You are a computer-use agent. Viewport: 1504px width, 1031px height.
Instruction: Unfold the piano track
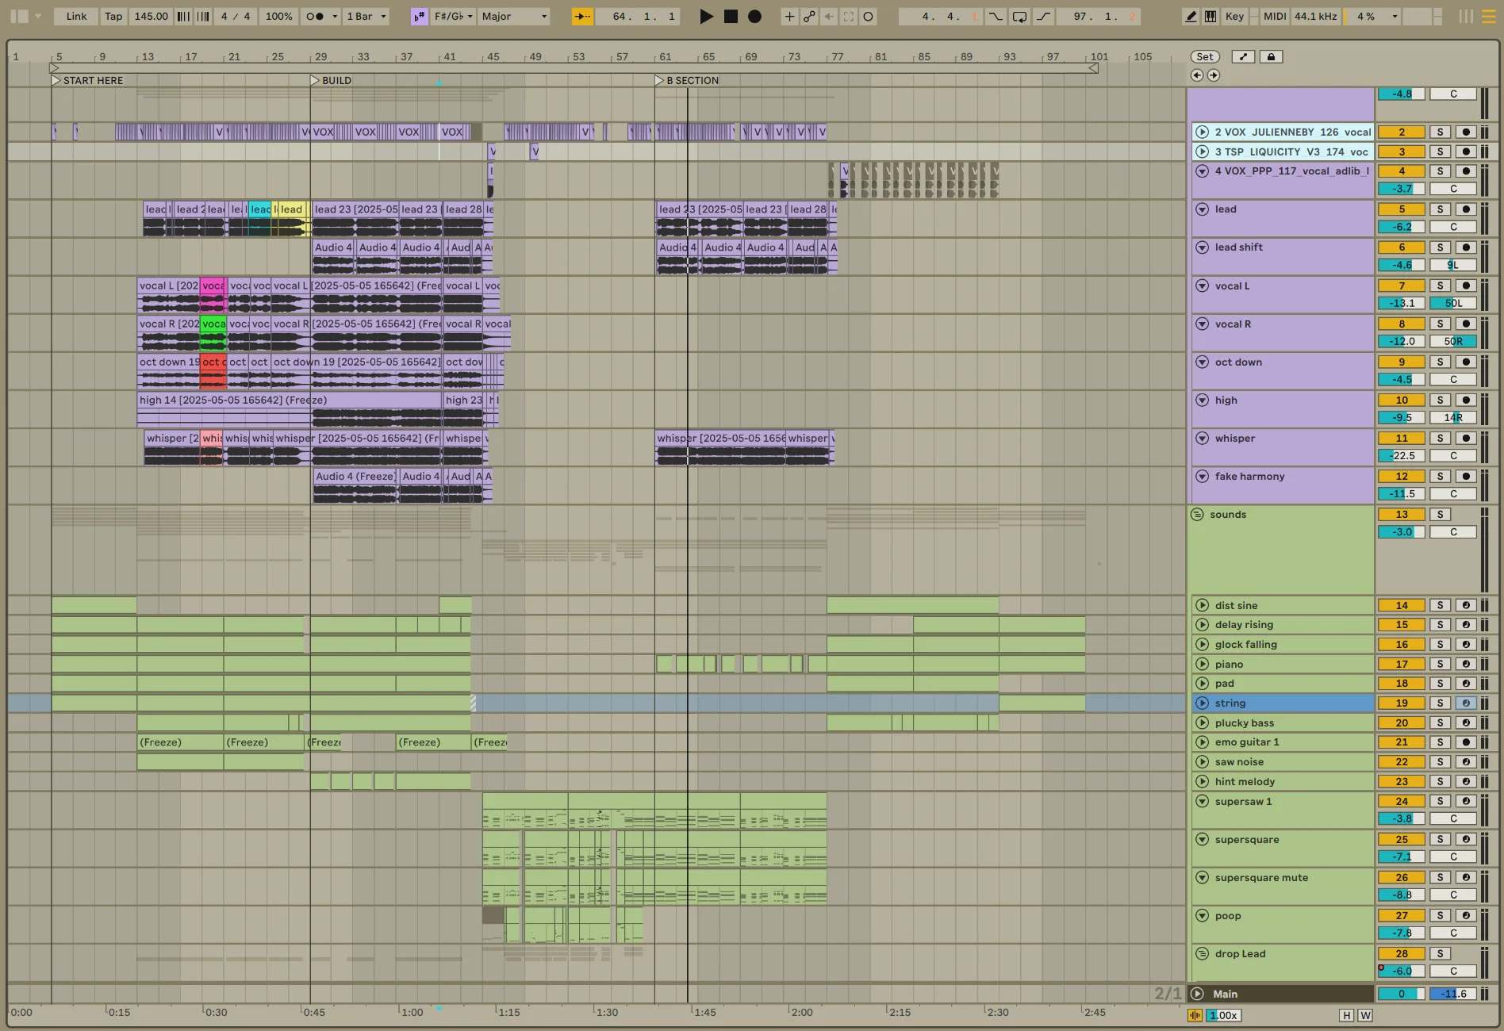tap(1202, 664)
